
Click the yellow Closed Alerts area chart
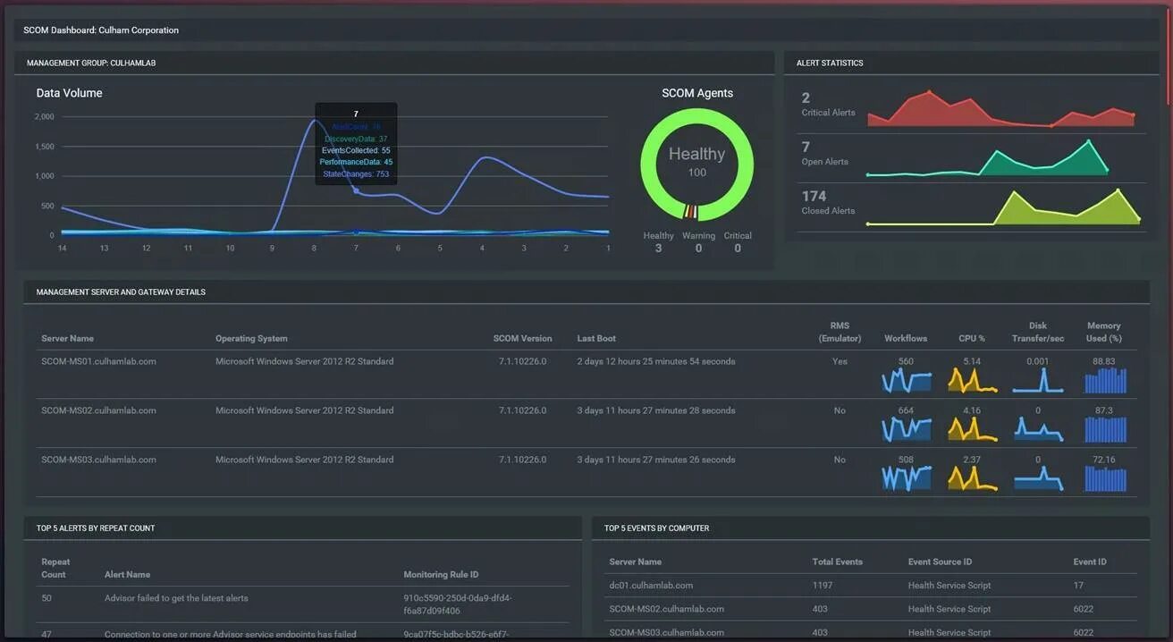pos(1003,207)
